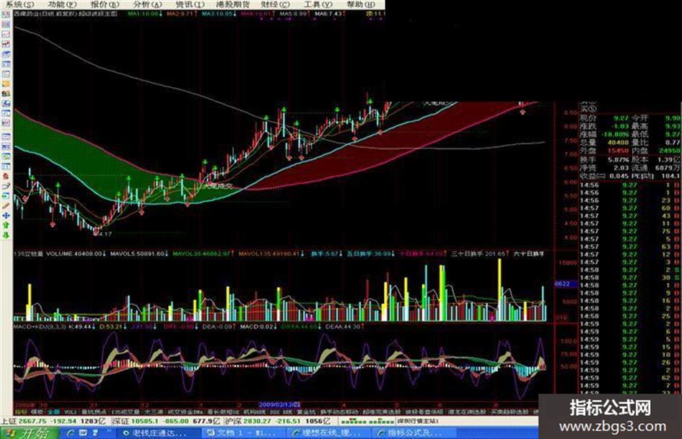Viewport: 682px width, 439px height.
Task: Click the topmost icon of the left toolbar
Action: pyautogui.click(x=6, y=14)
